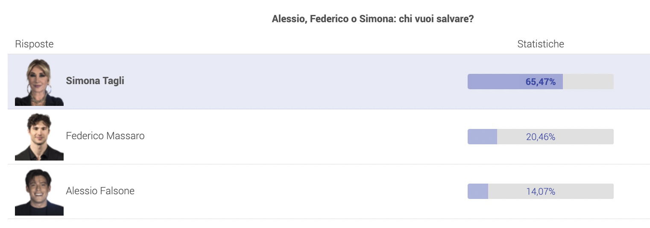The width and height of the screenshot is (650, 228).
Task: Click Federico Massaro's portrait thumbnail
Action: click(39, 137)
